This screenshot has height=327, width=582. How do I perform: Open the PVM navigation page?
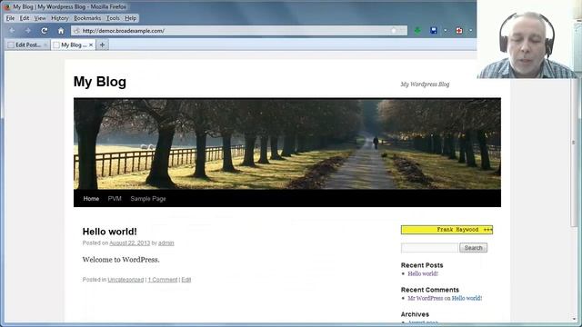click(115, 199)
